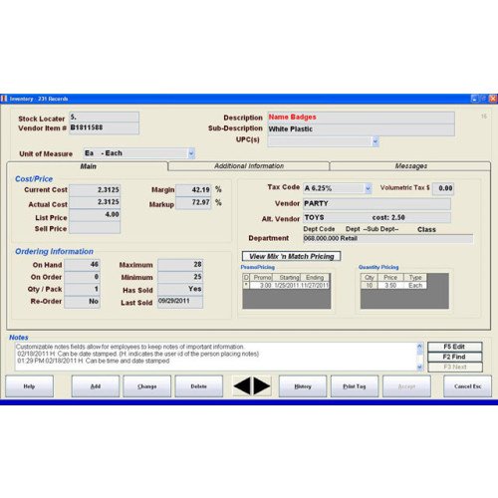This screenshot has height=498, width=498.
Task: Click the Alt. Vendor field TOYS
Action: (x=376, y=218)
